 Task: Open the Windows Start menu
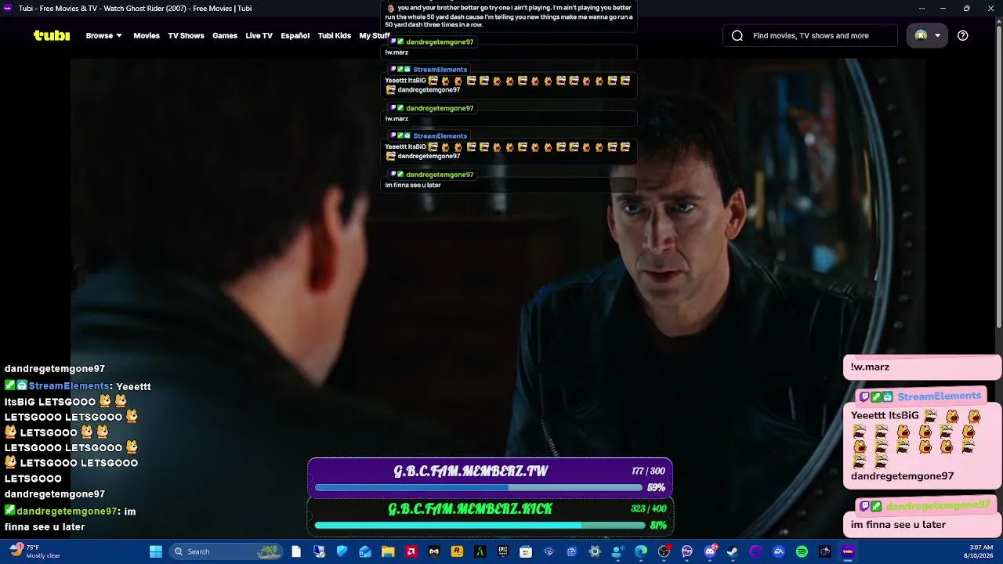(x=156, y=551)
